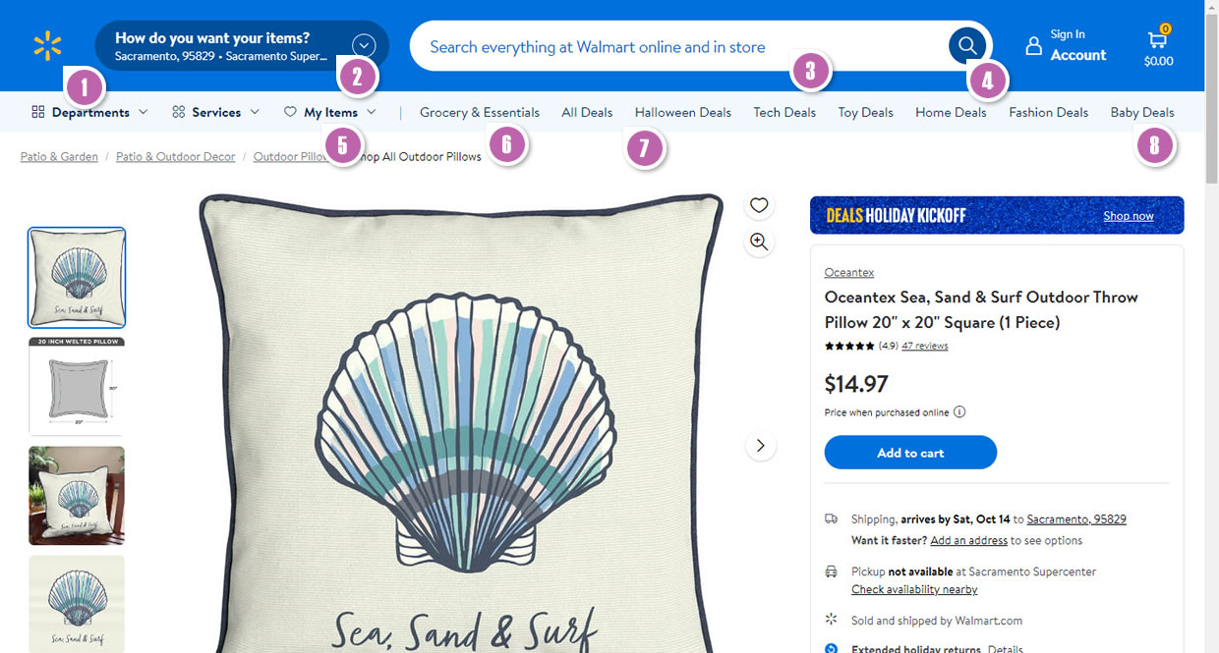Image resolution: width=1219 pixels, height=653 pixels.
Task: Go to Halloween Deals
Action: pos(682,112)
